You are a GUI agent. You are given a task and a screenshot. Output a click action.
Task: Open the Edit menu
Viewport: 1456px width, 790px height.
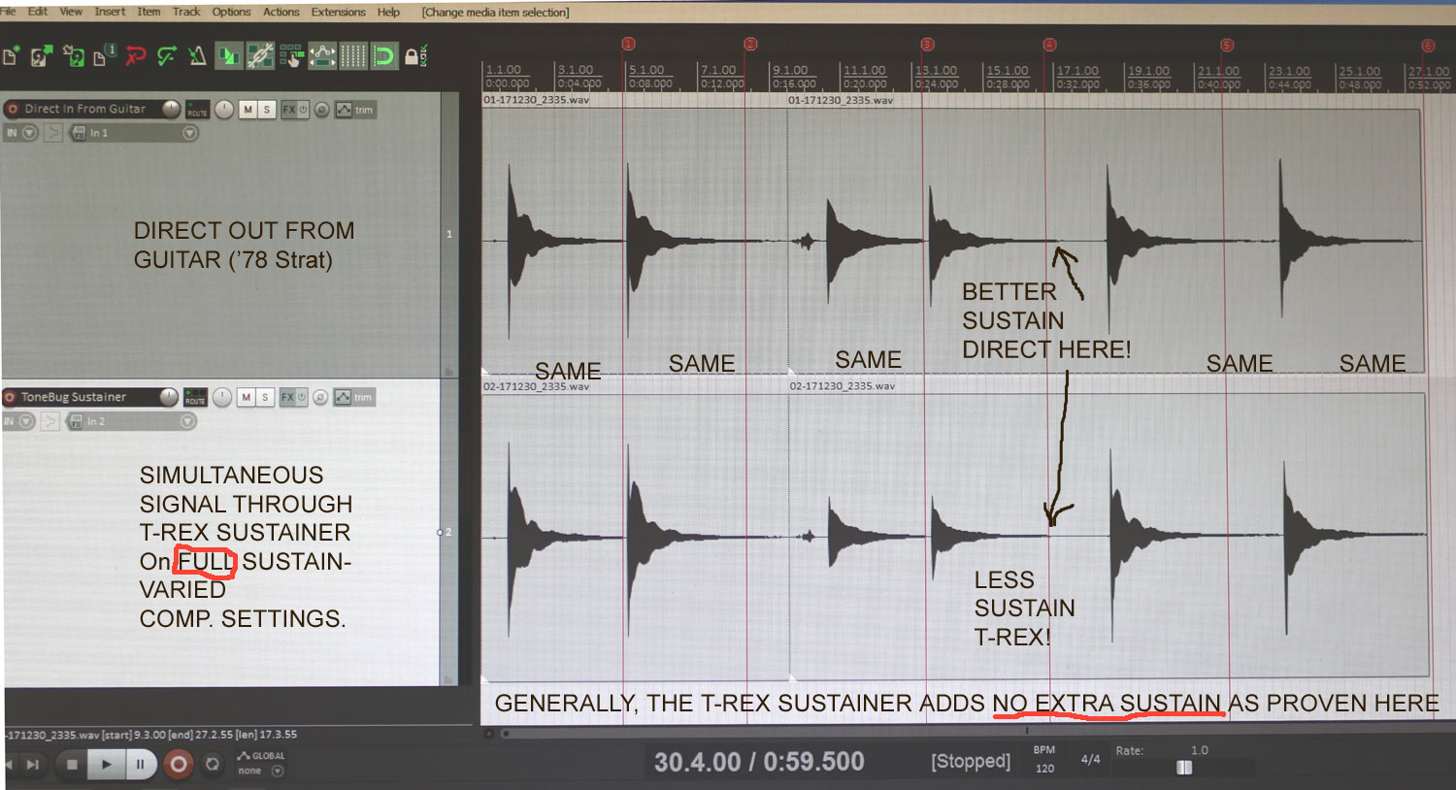pos(38,12)
